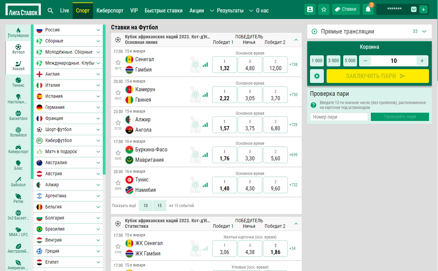Click the Ставки button in header
This screenshot has width=438, height=271.
click(x=346, y=9)
